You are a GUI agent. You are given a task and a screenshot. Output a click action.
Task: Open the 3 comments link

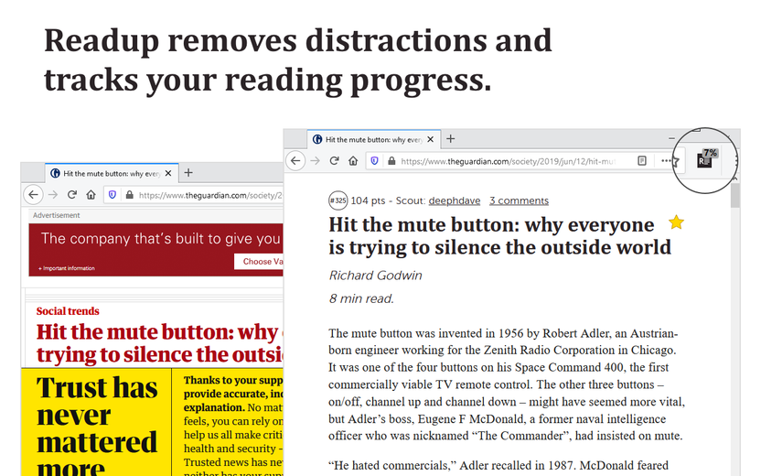[519, 200]
